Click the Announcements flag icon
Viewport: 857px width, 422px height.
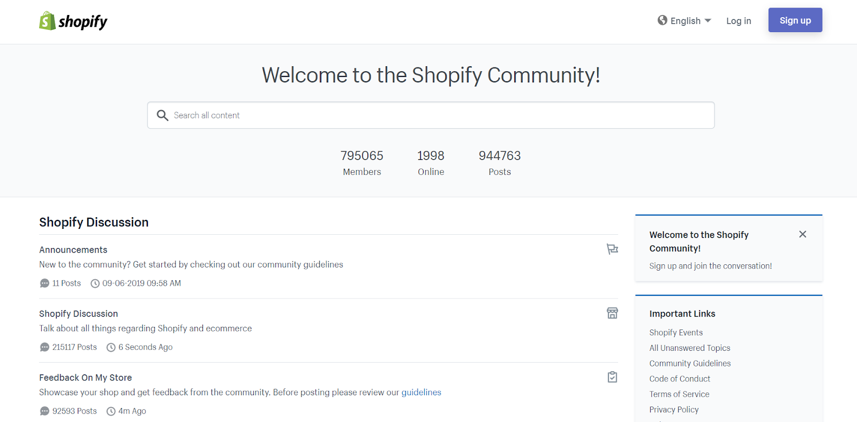click(612, 249)
